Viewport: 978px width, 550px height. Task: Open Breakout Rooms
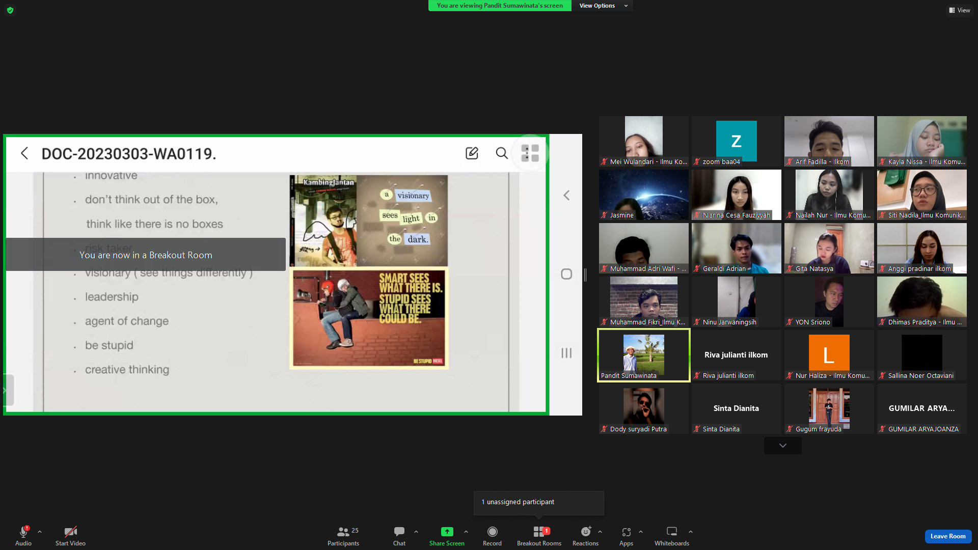539,536
